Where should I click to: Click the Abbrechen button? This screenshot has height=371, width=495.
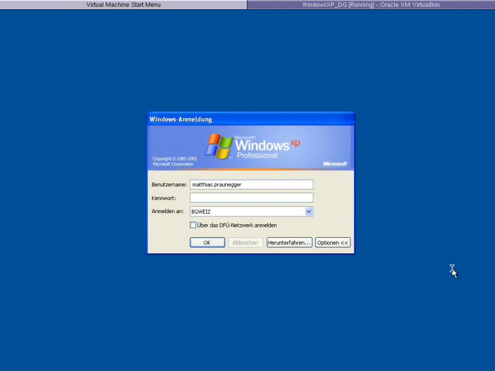(x=246, y=243)
